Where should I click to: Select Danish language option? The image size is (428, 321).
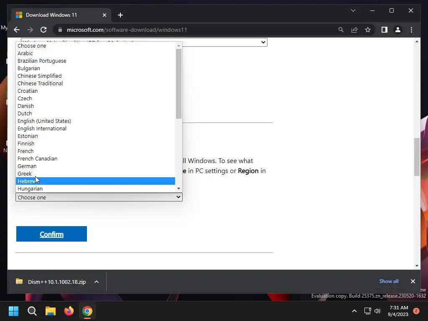(x=95, y=106)
